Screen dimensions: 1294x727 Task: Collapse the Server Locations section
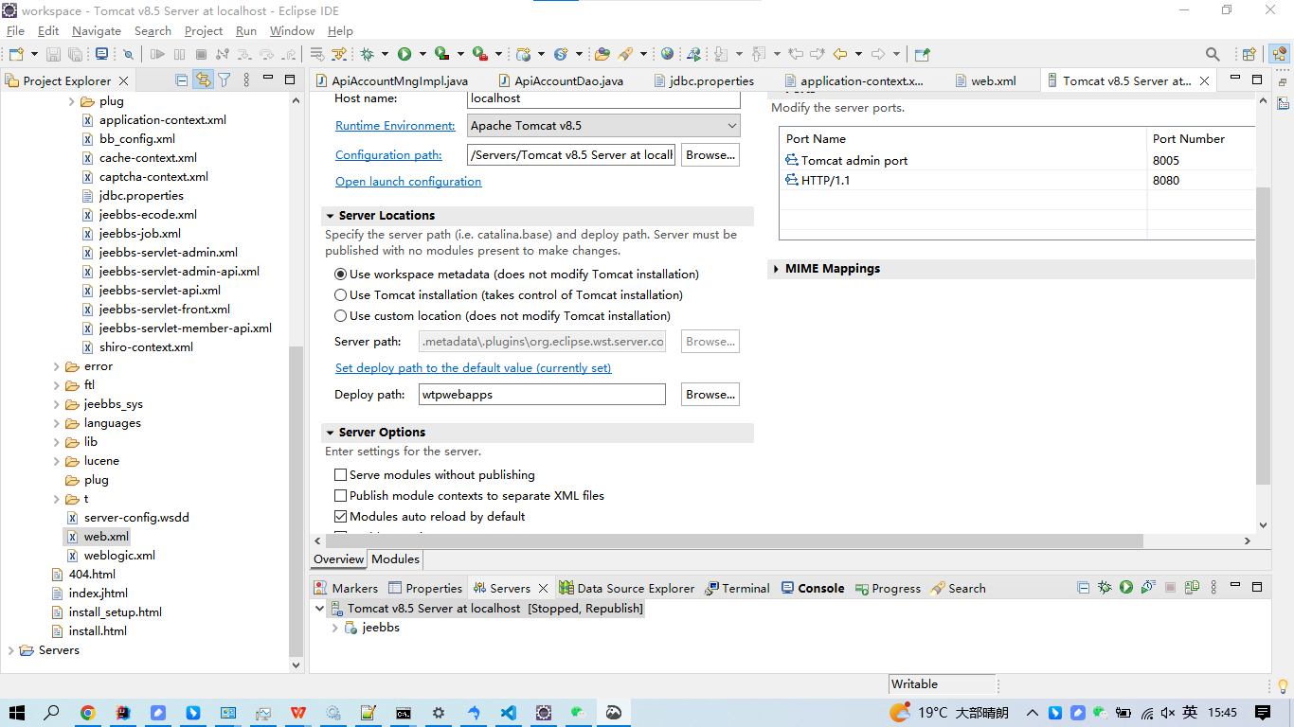coord(330,216)
